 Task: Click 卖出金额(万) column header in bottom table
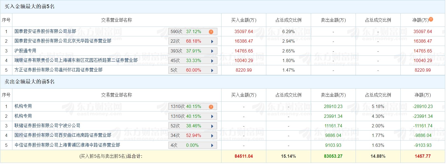tap(333, 95)
